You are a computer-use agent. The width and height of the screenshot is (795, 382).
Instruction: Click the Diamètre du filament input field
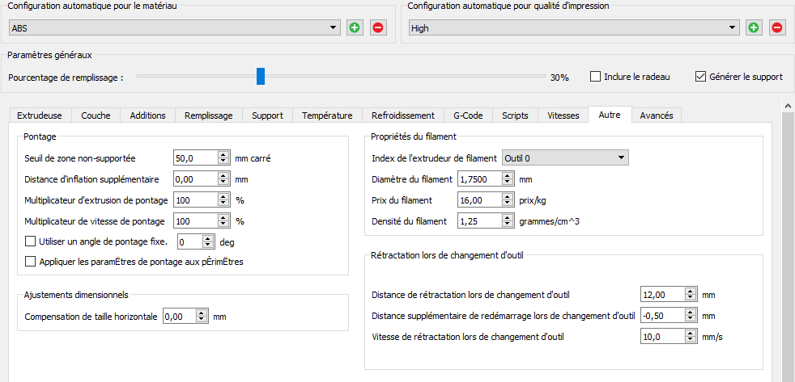(479, 178)
